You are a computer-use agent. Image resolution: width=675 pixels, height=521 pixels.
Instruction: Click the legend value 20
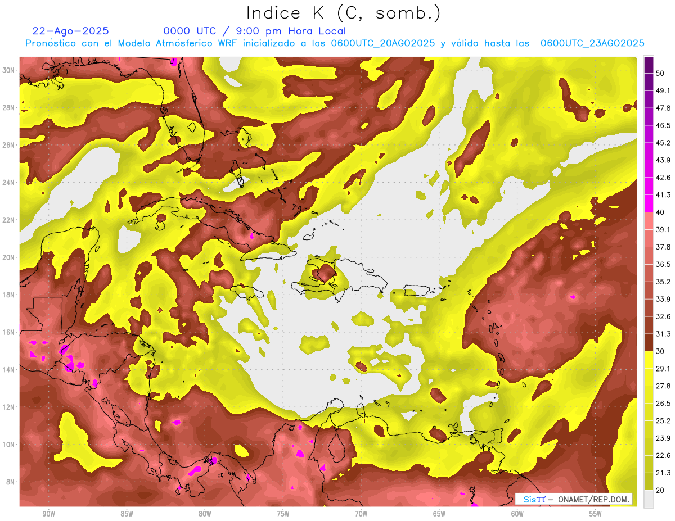point(661,490)
